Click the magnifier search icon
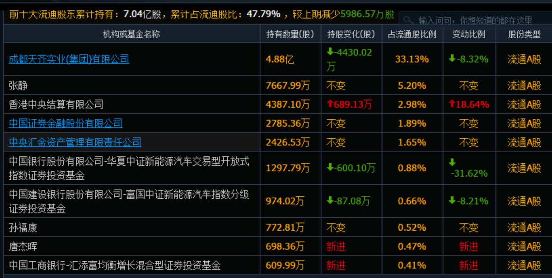 408,20
